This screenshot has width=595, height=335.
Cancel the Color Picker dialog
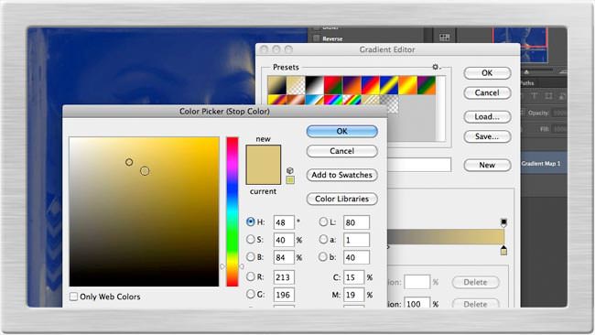pyautogui.click(x=342, y=151)
